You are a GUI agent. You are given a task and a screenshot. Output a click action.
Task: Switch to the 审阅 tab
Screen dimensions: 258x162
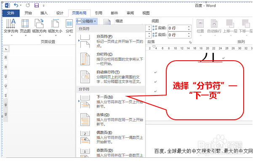(x=130, y=13)
